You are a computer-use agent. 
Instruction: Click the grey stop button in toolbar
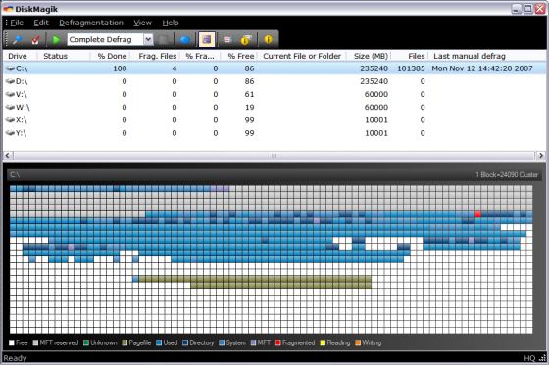tap(163, 39)
